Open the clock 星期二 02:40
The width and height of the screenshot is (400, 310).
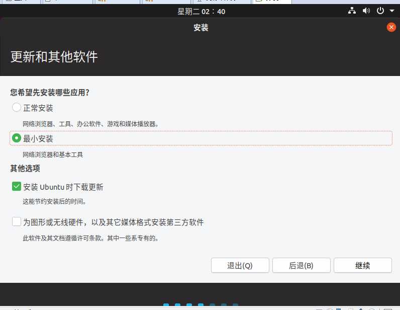[x=202, y=12]
